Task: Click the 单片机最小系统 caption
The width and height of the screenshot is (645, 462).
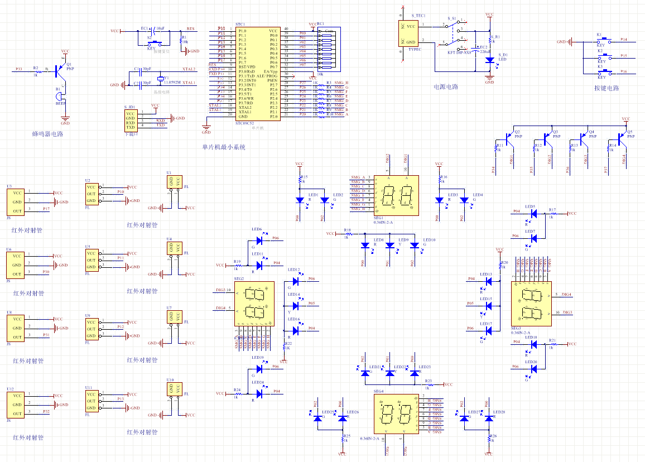Action: pyautogui.click(x=224, y=147)
